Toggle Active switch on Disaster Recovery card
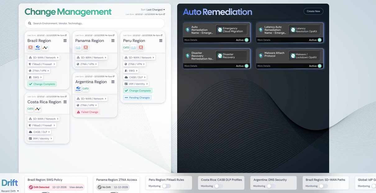The width and height of the screenshot is (376, 193). [246, 66]
